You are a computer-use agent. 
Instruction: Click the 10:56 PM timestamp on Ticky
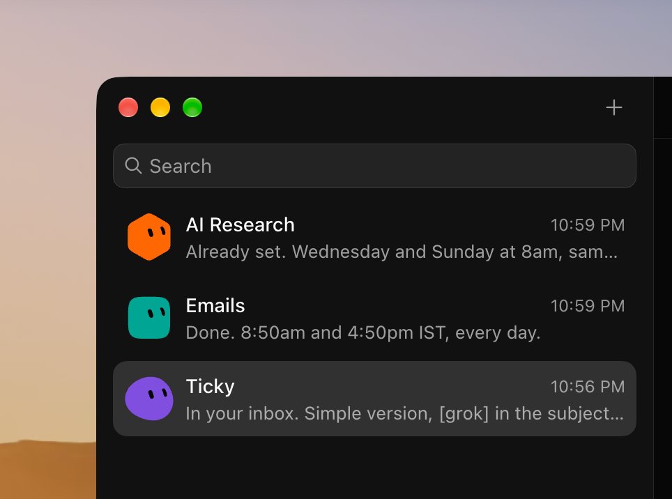tap(588, 387)
